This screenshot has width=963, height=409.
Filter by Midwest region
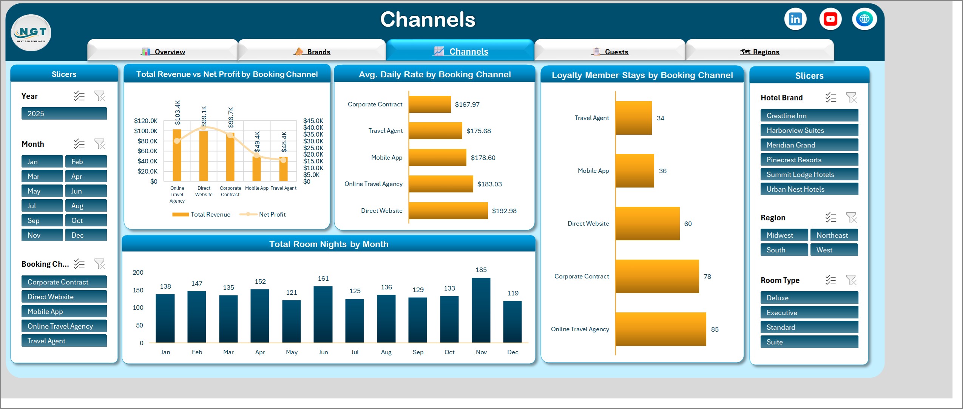tap(784, 235)
